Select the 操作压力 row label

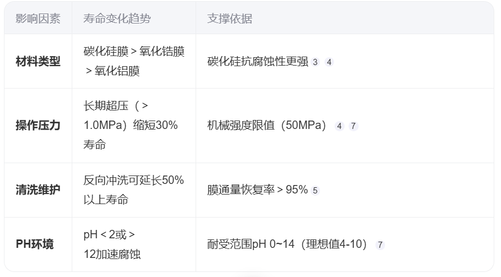click(x=38, y=126)
